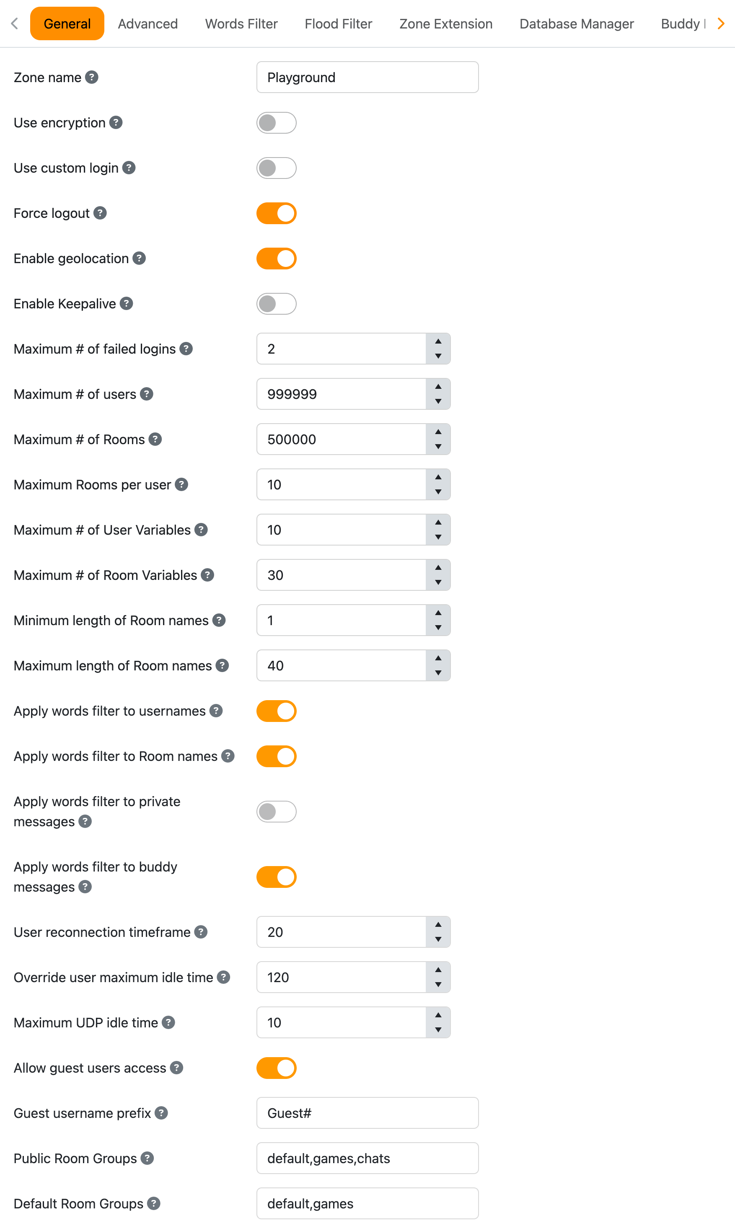Switch to the Words Filter tab

[241, 24]
